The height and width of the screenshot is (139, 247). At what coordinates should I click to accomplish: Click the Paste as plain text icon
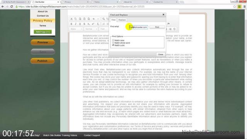pos(85,19)
